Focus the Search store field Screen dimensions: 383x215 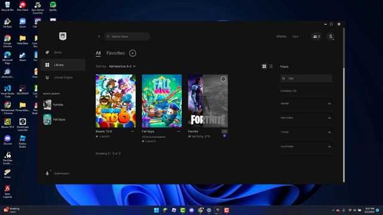(x=127, y=36)
